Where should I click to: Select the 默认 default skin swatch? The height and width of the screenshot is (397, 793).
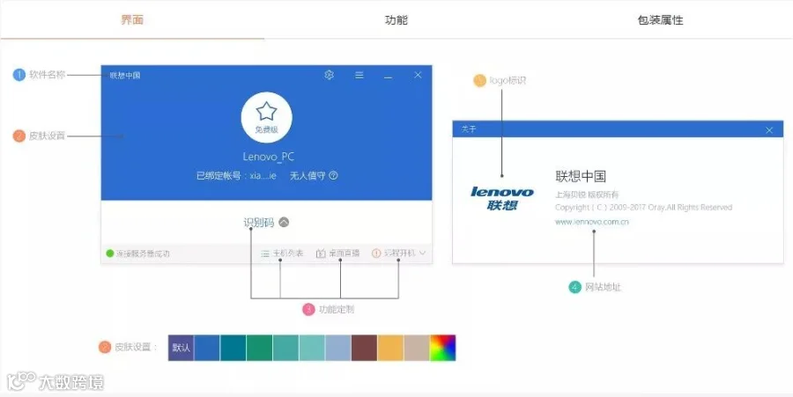(181, 348)
